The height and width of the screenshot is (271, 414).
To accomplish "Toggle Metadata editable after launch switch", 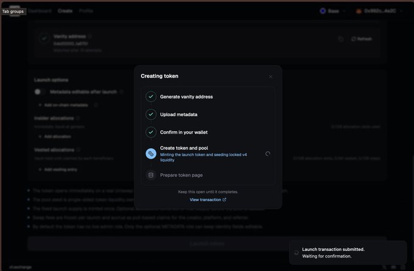I will 40,92.
